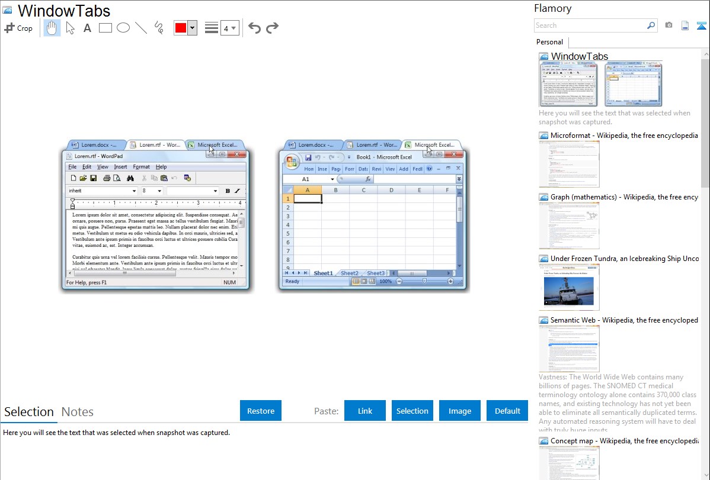Viewport: 710px width, 480px height.
Task: Capture a snapshot with the camera icon
Action: pyautogui.click(x=669, y=25)
